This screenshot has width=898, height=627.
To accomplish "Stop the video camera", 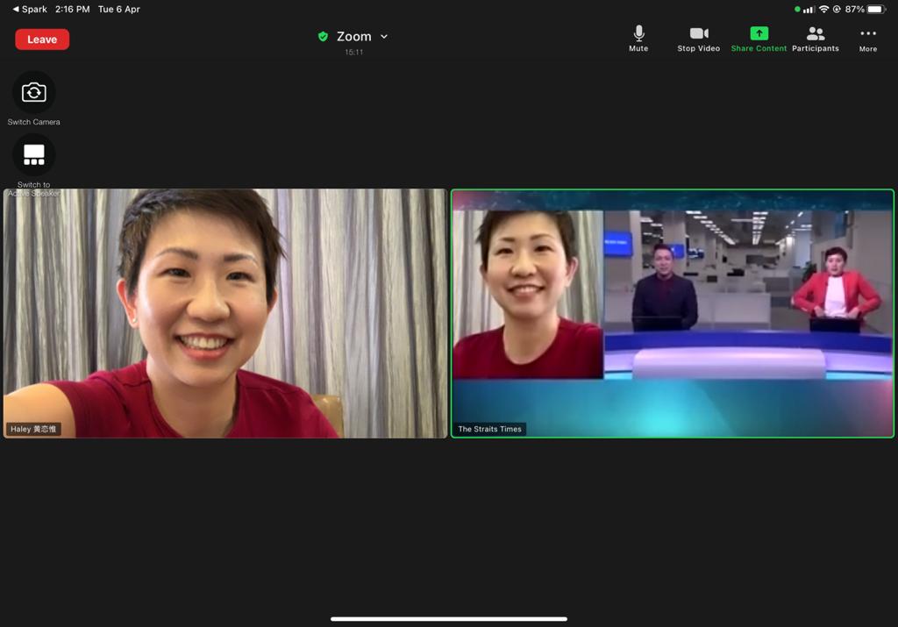I will (x=698, y=39).
